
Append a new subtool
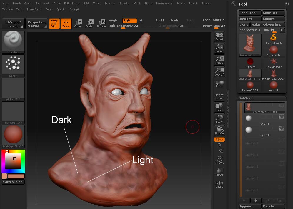[x=249, y=206]
